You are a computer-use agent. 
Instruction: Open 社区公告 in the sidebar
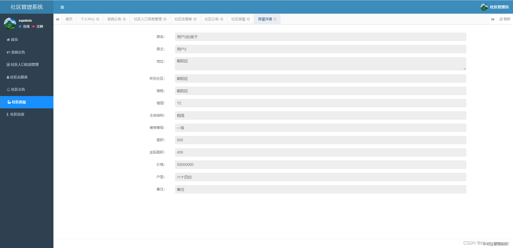tap(27, 89)
